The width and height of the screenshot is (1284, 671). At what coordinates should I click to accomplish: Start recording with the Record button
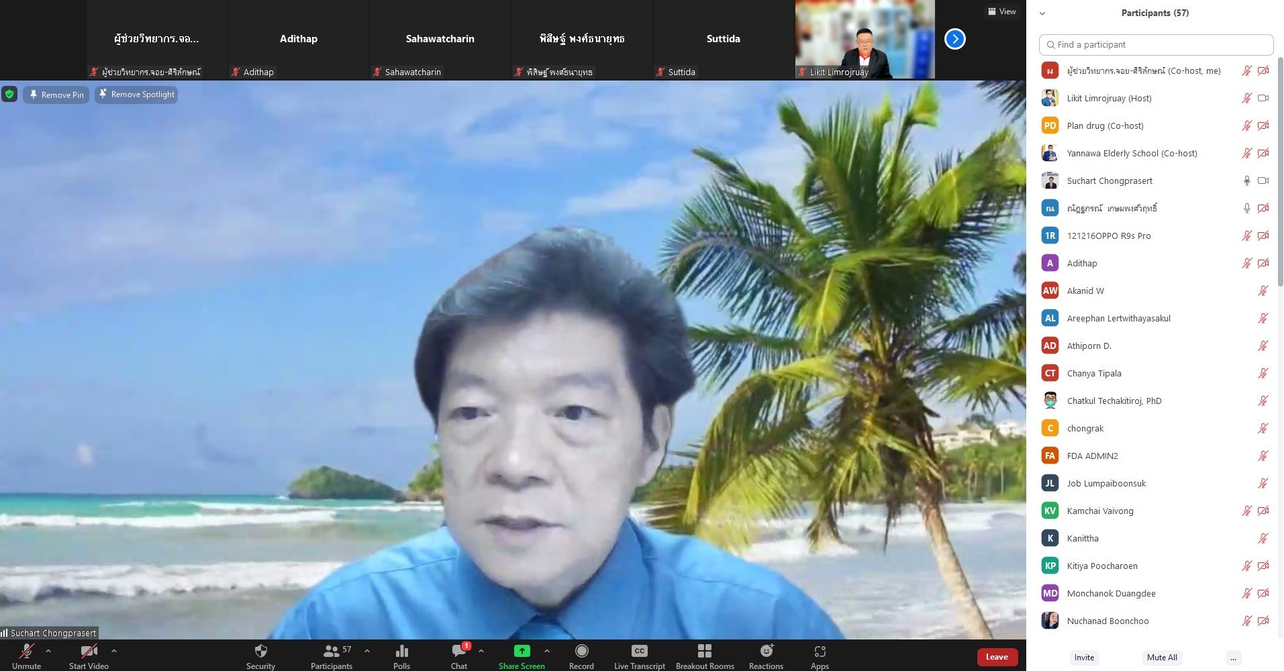coord(581,655)
